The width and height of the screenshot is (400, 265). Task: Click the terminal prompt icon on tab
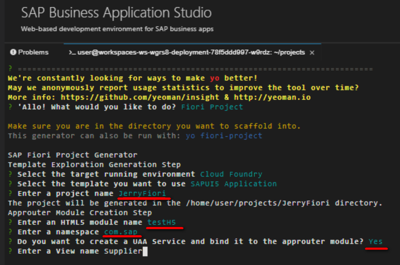coord(72,53)
